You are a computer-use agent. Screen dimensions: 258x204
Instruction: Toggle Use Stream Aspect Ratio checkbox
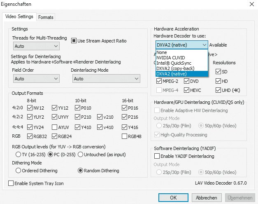click(74, 41)
